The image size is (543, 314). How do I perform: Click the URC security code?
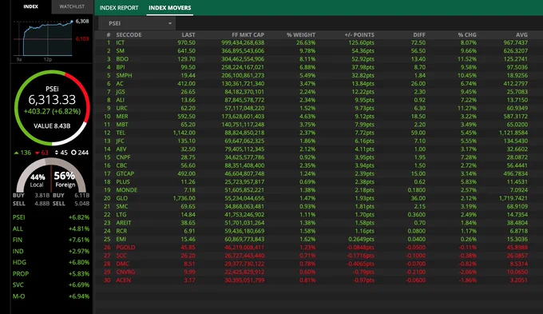point(122,108)
